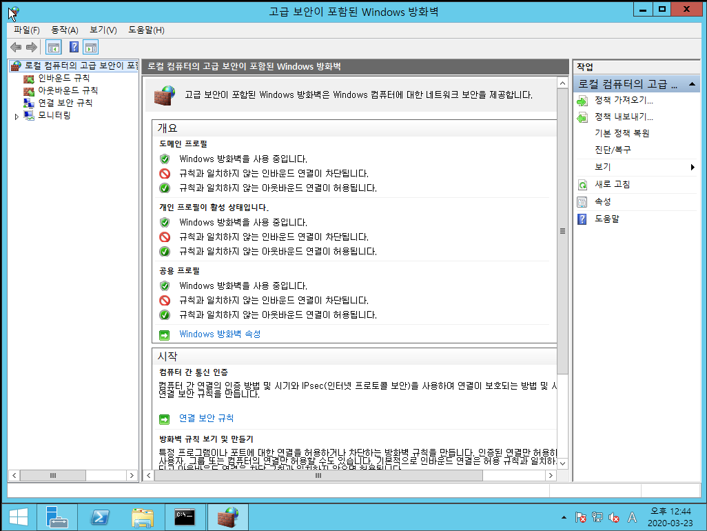Viewport: 707px width, 531px height.
Task: Click the center pane vertical scrollbar thumb
Action: point(562,231)
